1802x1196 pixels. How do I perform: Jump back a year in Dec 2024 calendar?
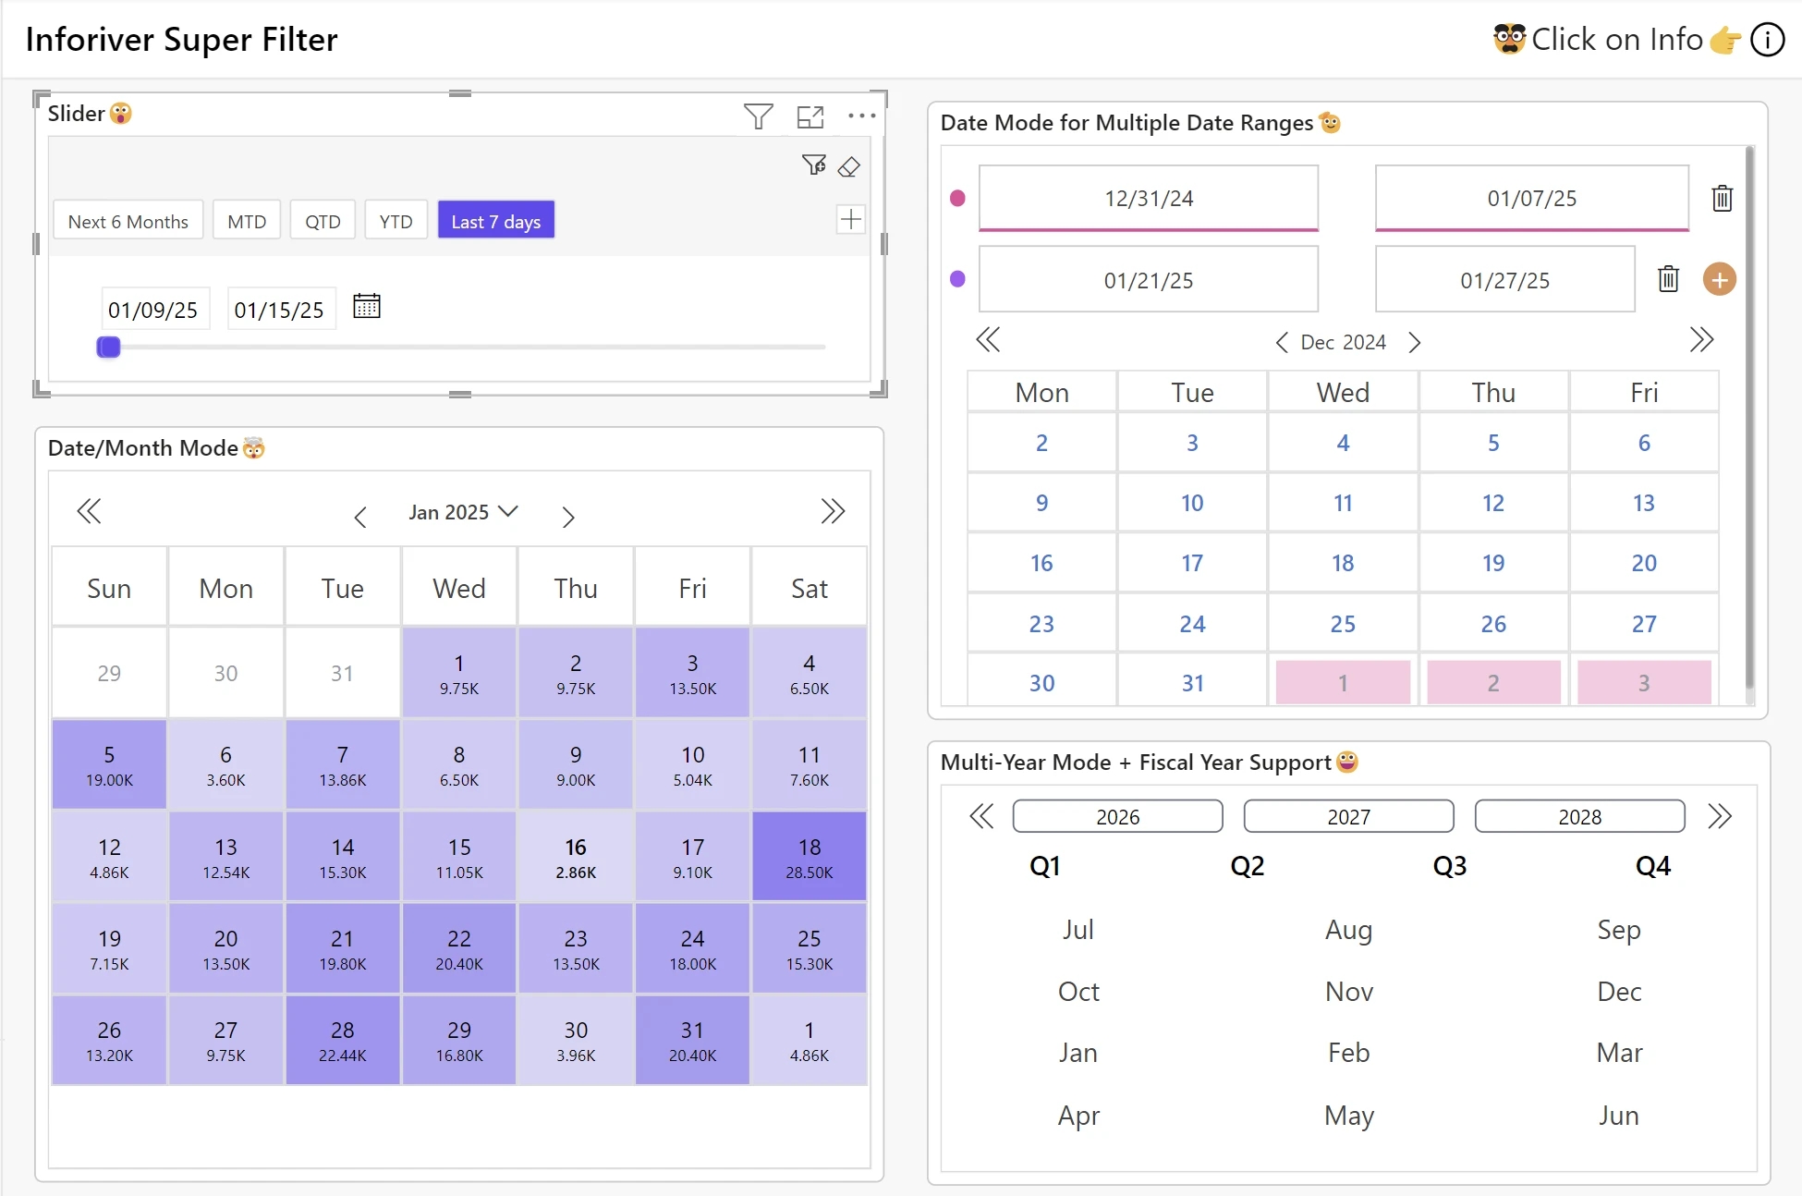(x=988, y=339)
